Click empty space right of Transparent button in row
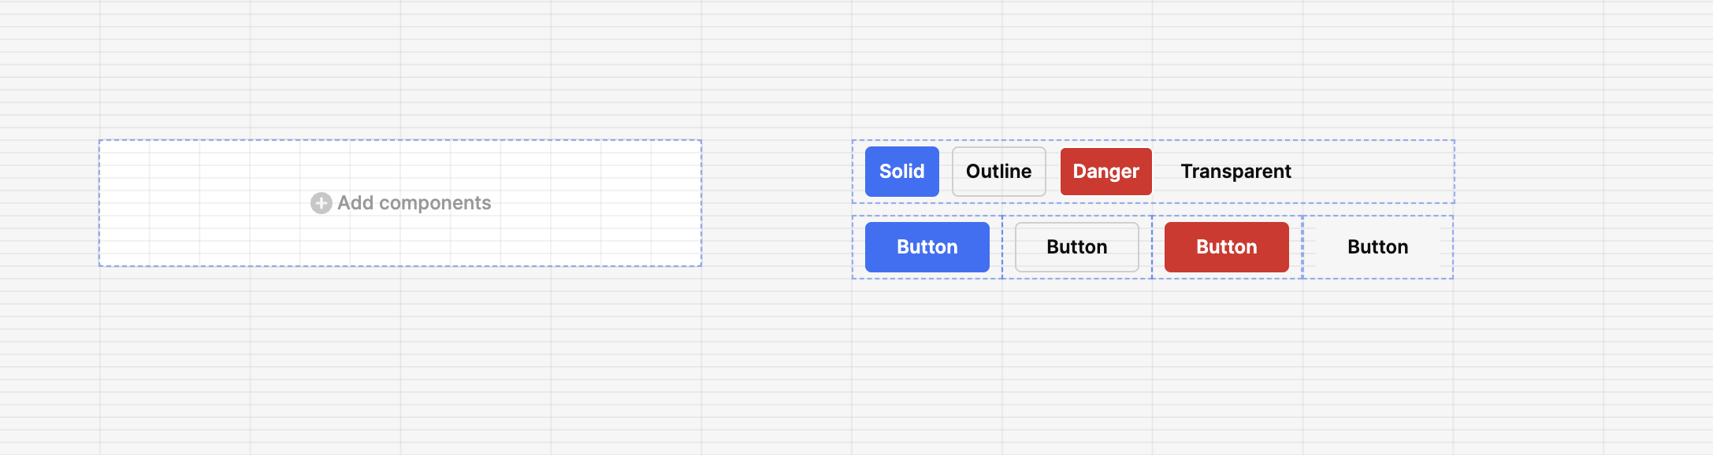Screen dimensions: 1713x455 1375,172
